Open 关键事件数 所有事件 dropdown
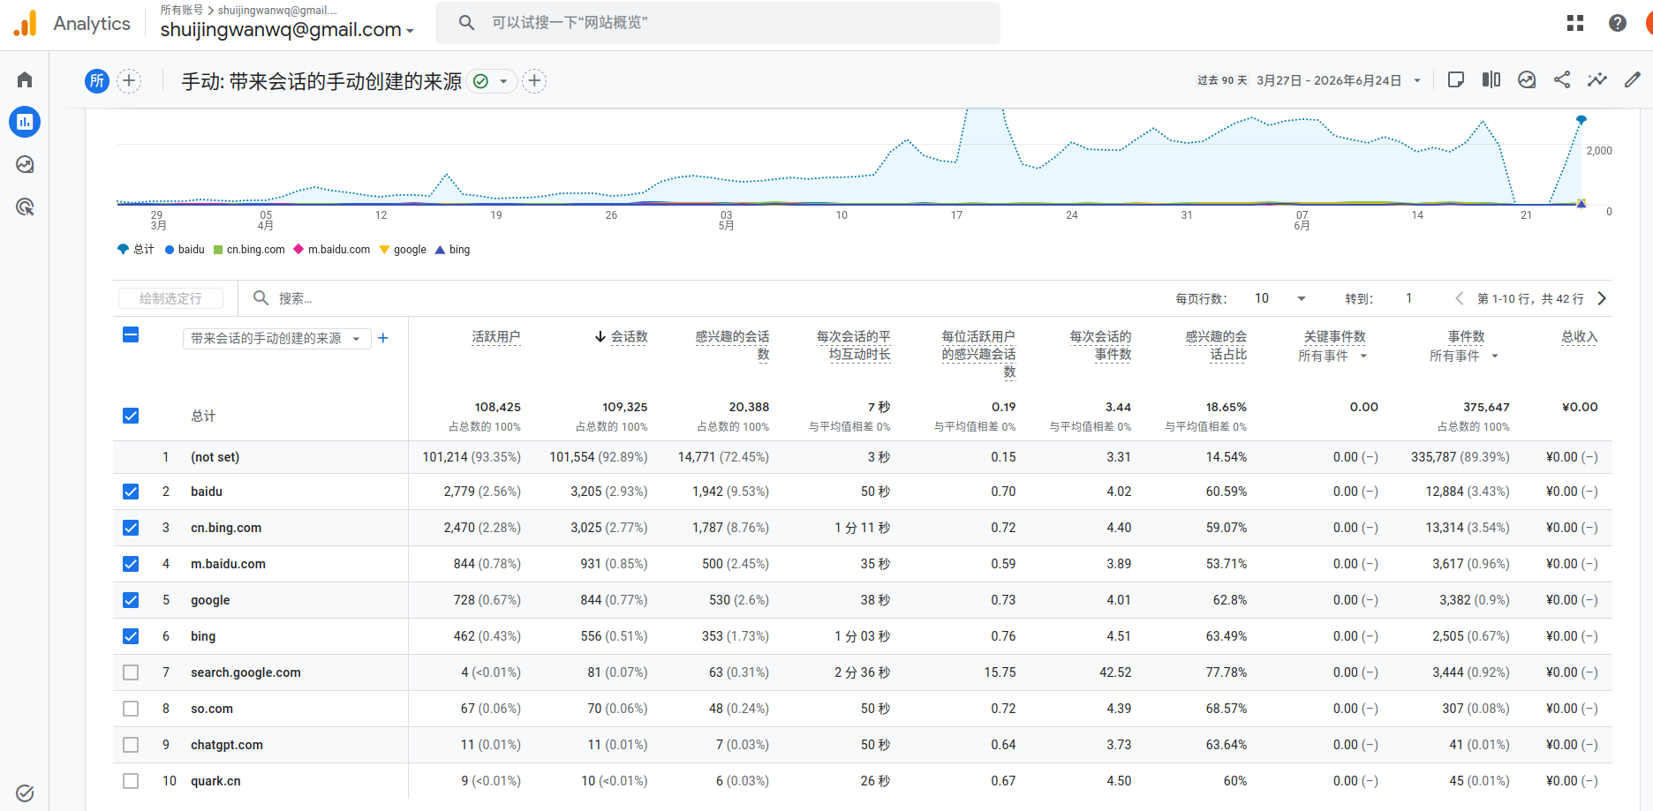Image resolution: width=1653 pixels, height=811 pixels. click(x=1332, y=356)
